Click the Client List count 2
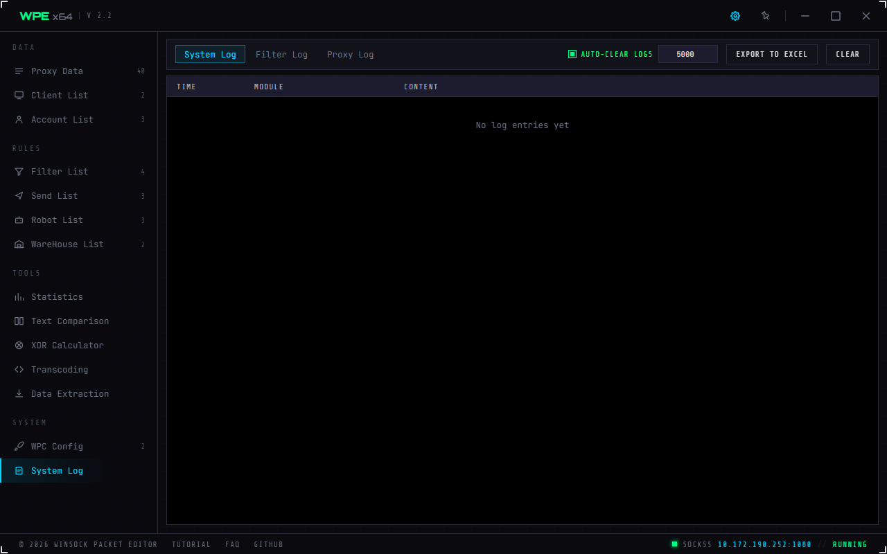Viewport: 887px width, 554px height. click(x=143, y=96)
